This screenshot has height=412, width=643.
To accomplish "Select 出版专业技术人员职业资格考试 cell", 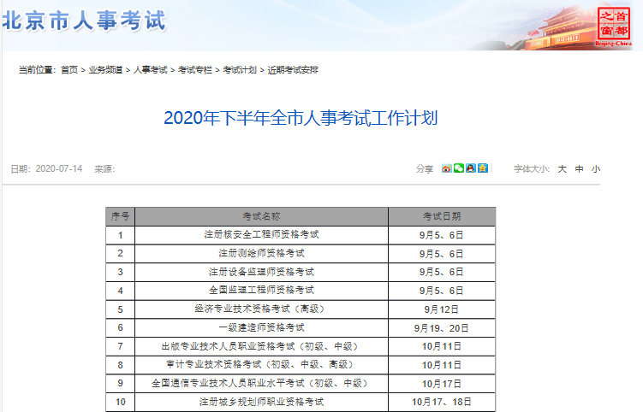I will point(262,346).
